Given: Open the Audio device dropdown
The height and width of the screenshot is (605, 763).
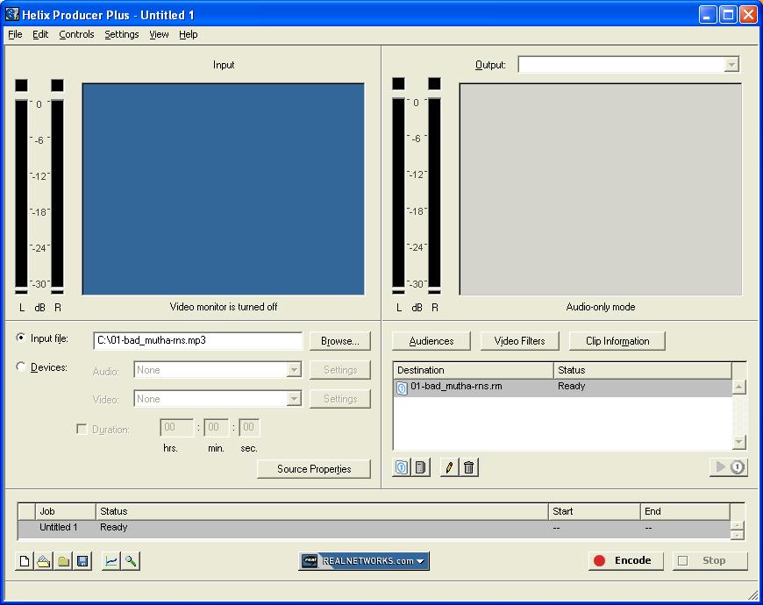Looking at the screenshot, I should [294, 370].
